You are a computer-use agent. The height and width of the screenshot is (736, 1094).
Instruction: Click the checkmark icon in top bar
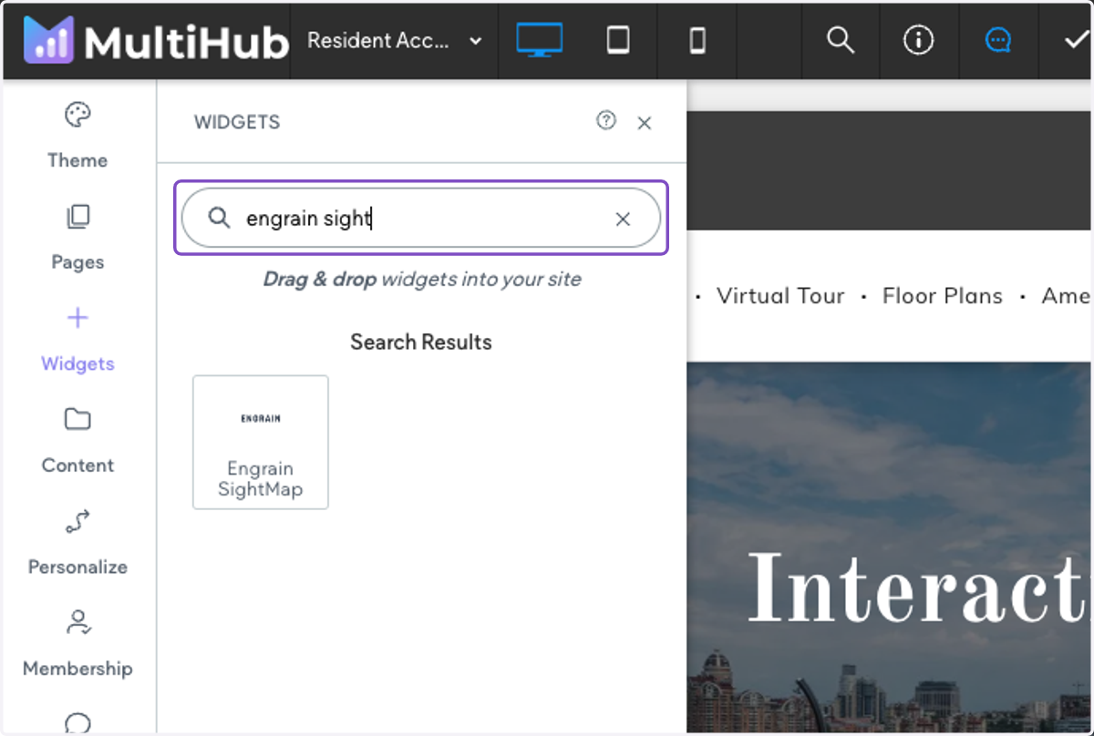pyautogui.click(x=1077, y=41)
